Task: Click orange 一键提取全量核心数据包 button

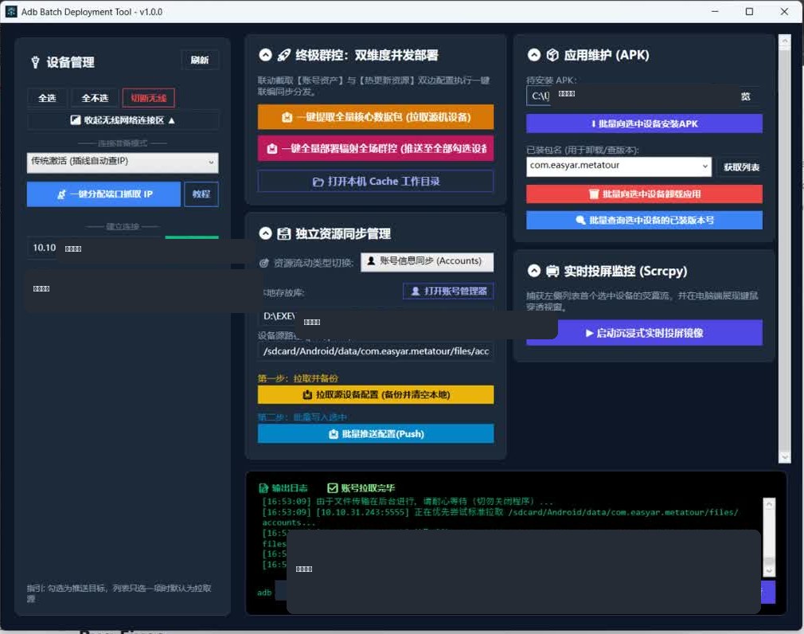Action: (376, 117)
